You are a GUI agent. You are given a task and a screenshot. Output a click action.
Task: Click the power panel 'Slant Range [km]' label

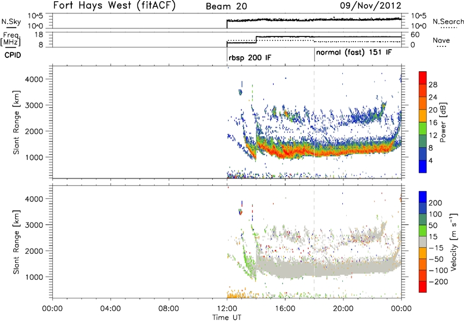(x=16, y=122)
